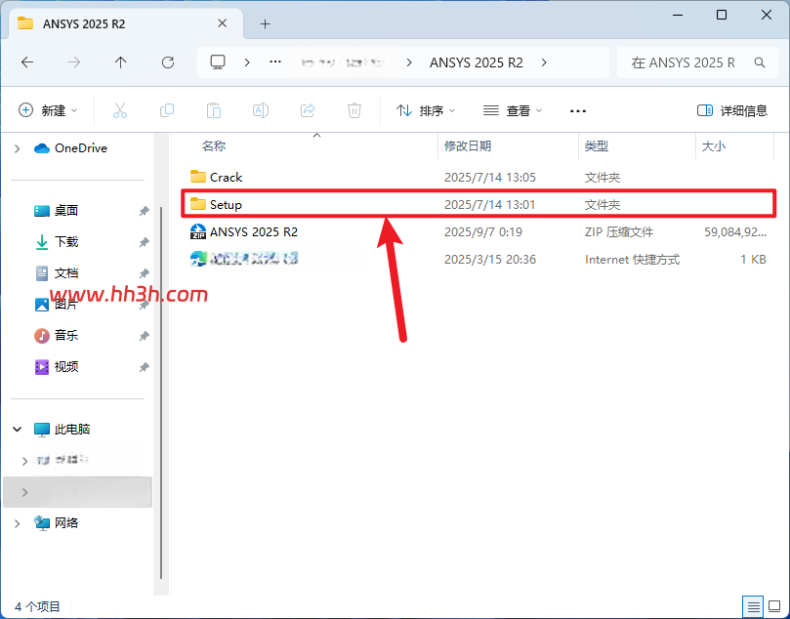
Task: Open the 查看 view dropdown
Action: point(513,110)
